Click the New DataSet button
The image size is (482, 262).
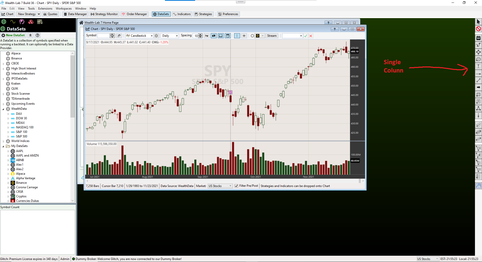[13, 35]
